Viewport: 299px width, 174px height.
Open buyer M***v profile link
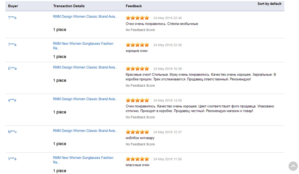(x=12, y=132)
